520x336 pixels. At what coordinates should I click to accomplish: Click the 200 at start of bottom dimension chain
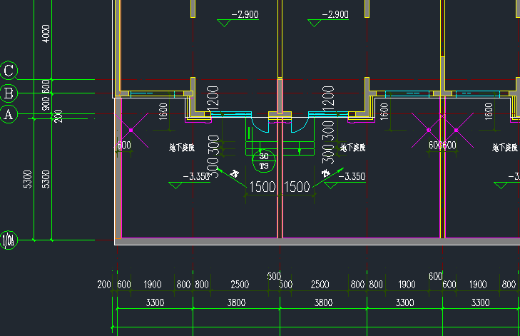(x=104, y=285)
